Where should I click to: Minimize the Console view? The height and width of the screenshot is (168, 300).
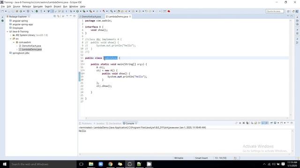288,123
